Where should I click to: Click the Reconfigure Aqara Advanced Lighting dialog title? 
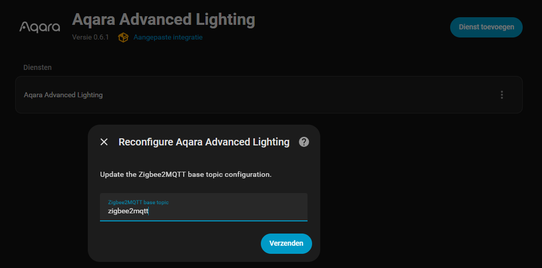click(204, 142)
